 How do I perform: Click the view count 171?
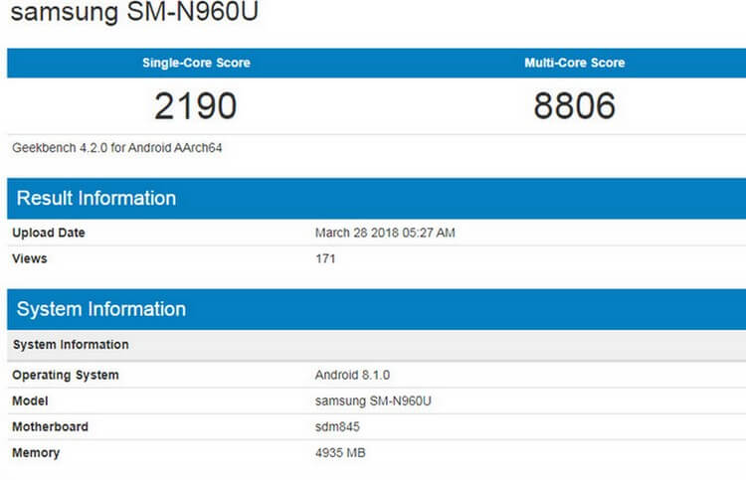point(325,258)
